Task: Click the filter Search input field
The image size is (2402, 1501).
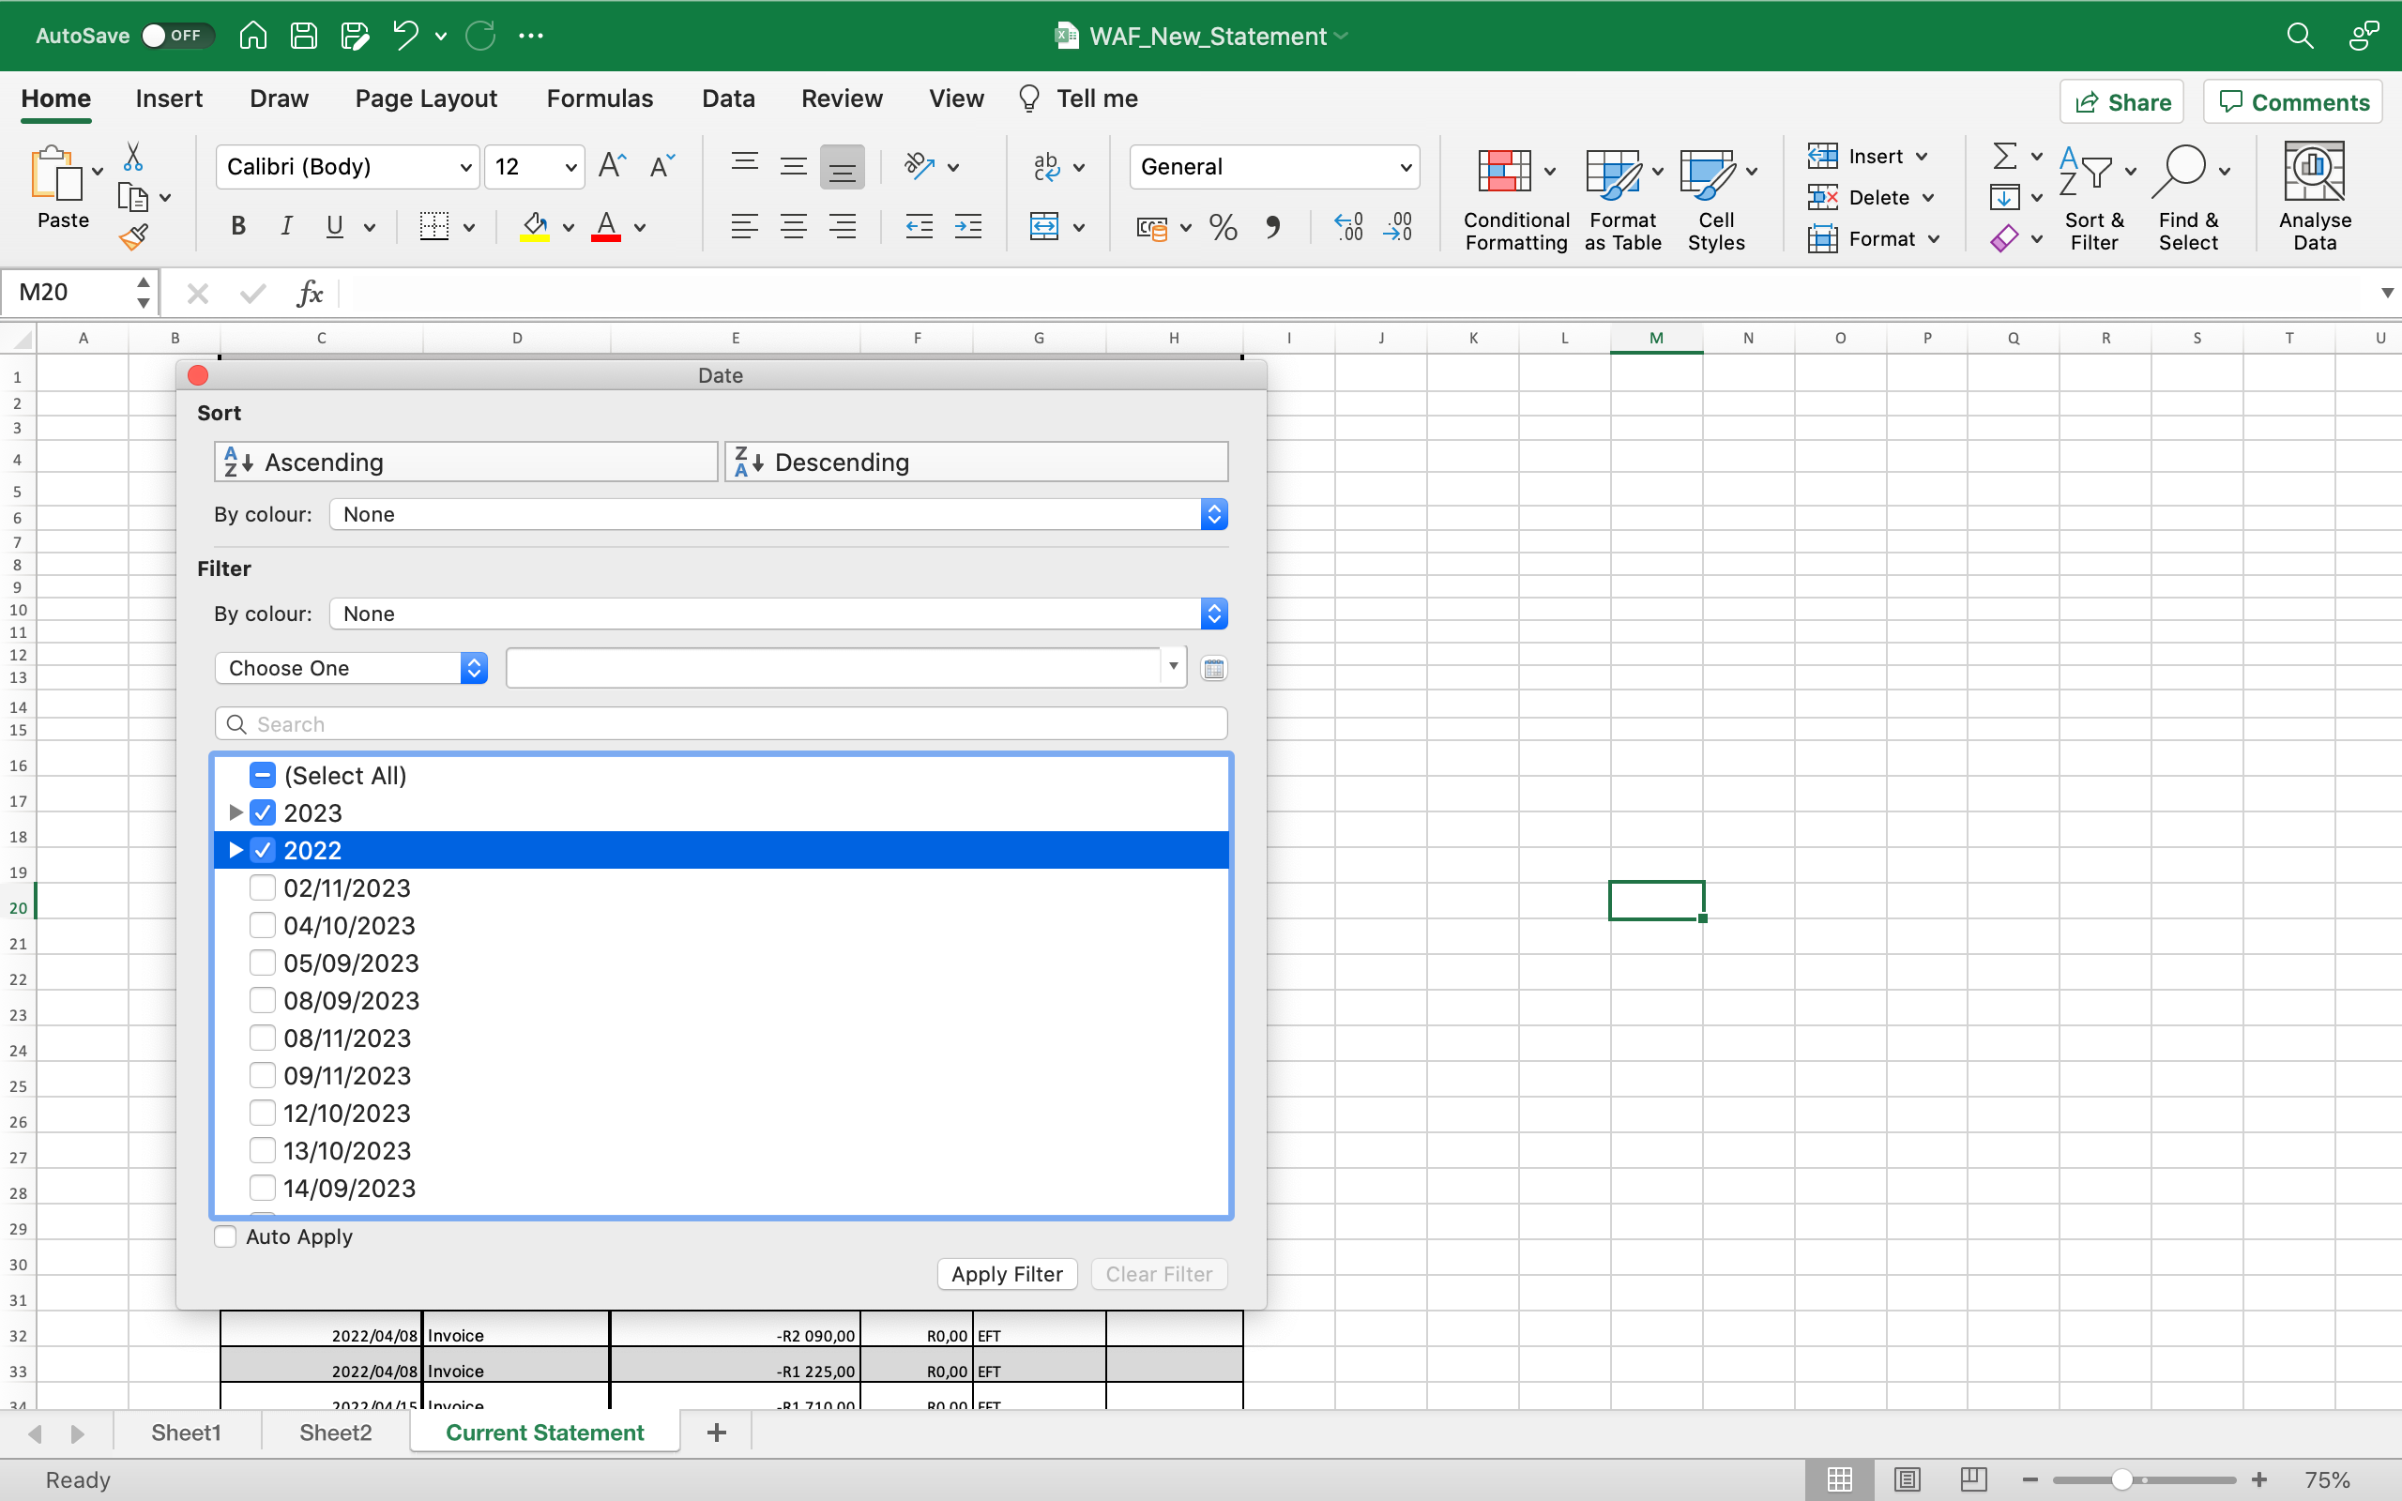Action: point(721,723)
